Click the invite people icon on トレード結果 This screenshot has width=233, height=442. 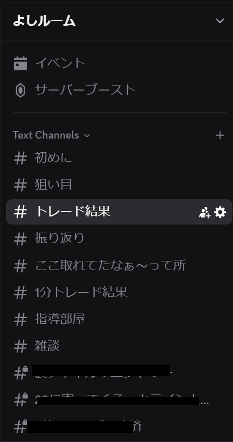coord(205,212)
